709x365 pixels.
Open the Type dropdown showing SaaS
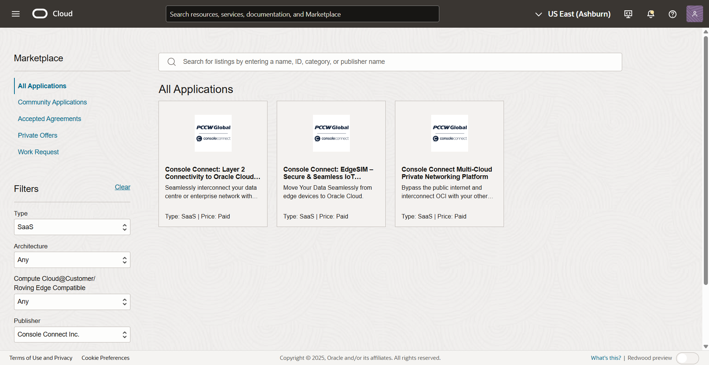coord(72,227)
